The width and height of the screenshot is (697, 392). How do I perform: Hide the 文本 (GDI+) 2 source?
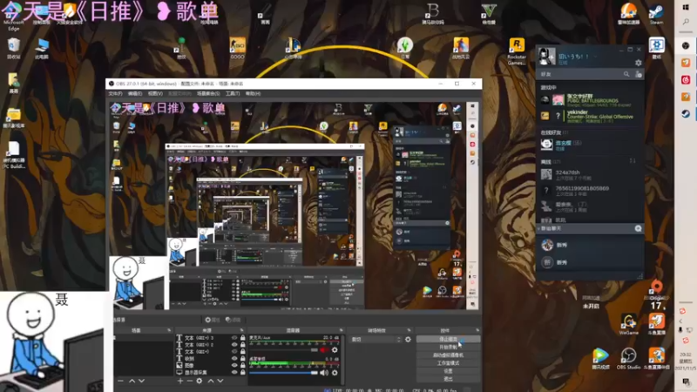point(234,344)
